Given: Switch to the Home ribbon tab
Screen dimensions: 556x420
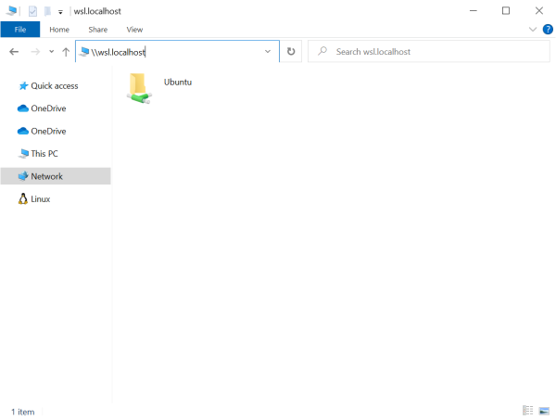Looking at the screenshot, I should click(59, 30).
